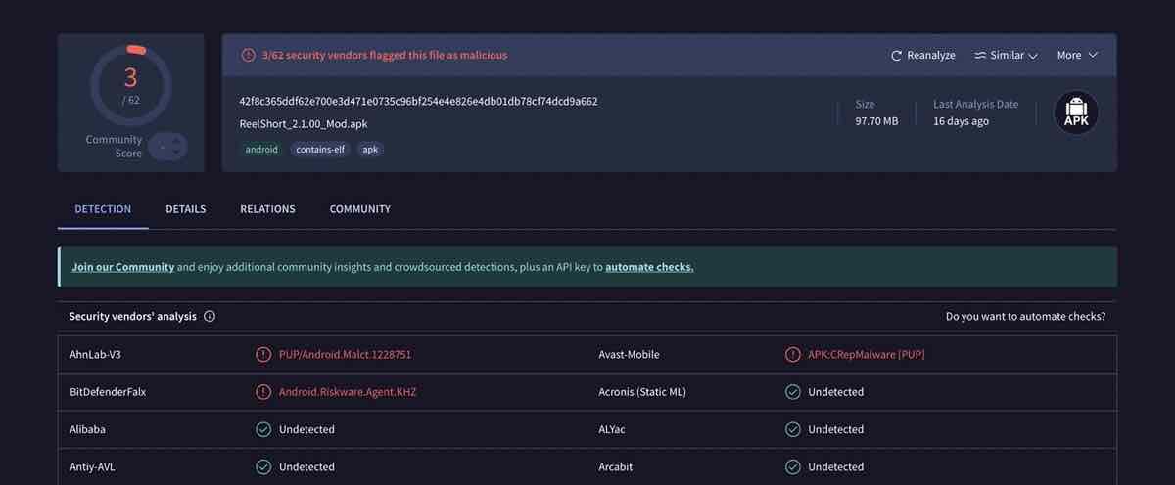The width and height of the screenshot is (1175, 485).
Task: Click check icon in Alibaba row
Action: pos(263,429)
